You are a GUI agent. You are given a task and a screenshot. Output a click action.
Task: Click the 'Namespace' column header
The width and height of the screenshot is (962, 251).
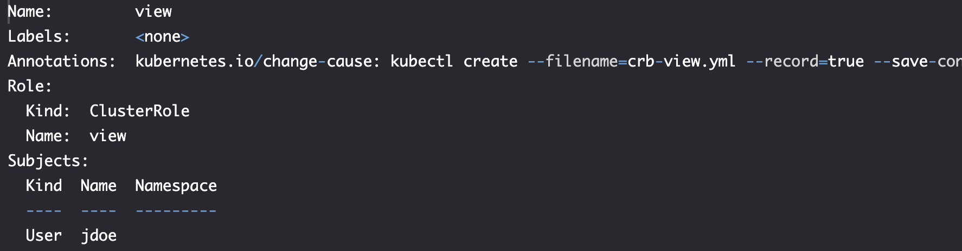[x=176, y=186]
